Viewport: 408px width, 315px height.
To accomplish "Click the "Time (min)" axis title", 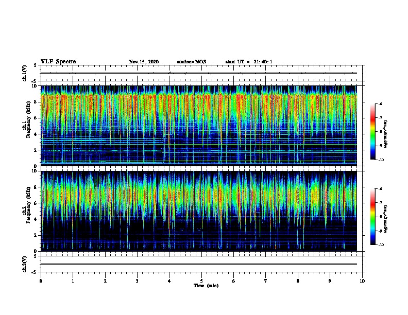I will pyautogui.click(x=206, y=286).
